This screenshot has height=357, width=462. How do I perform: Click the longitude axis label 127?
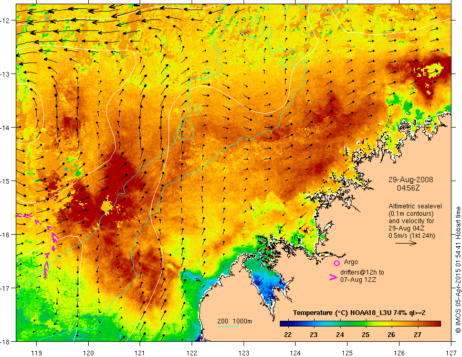[x=451, y=353]
